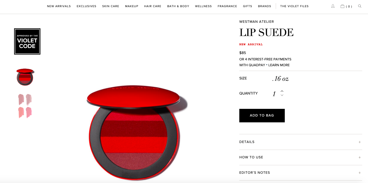The height and width of the screenshot is (183, 368).
Task: Expand the How To Use section
Action: tap(300, 157)
